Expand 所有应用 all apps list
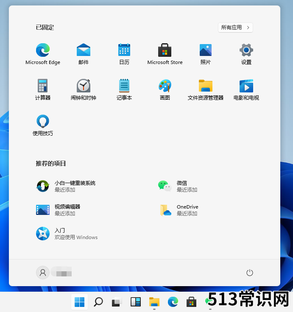The width and height of the screenshot is (293, 312). coord(236,28)
